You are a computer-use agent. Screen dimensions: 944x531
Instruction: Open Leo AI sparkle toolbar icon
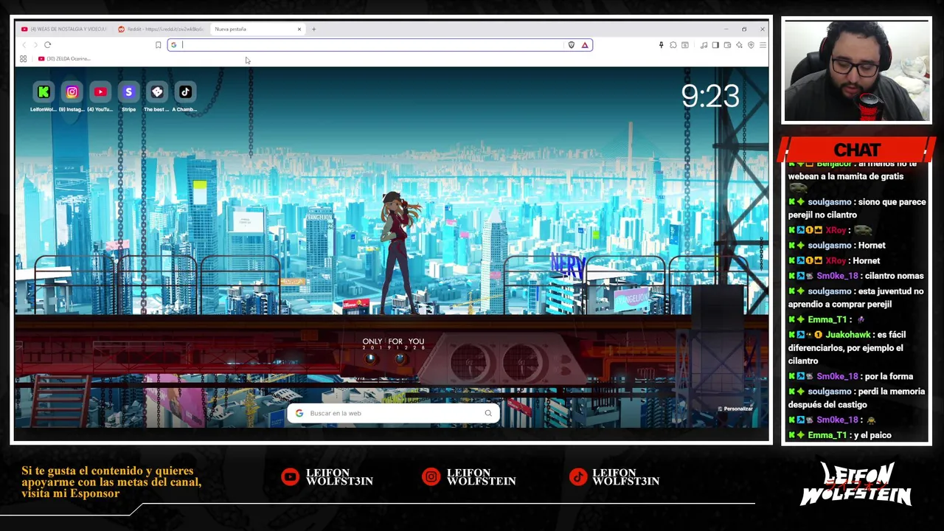point(739,45)
